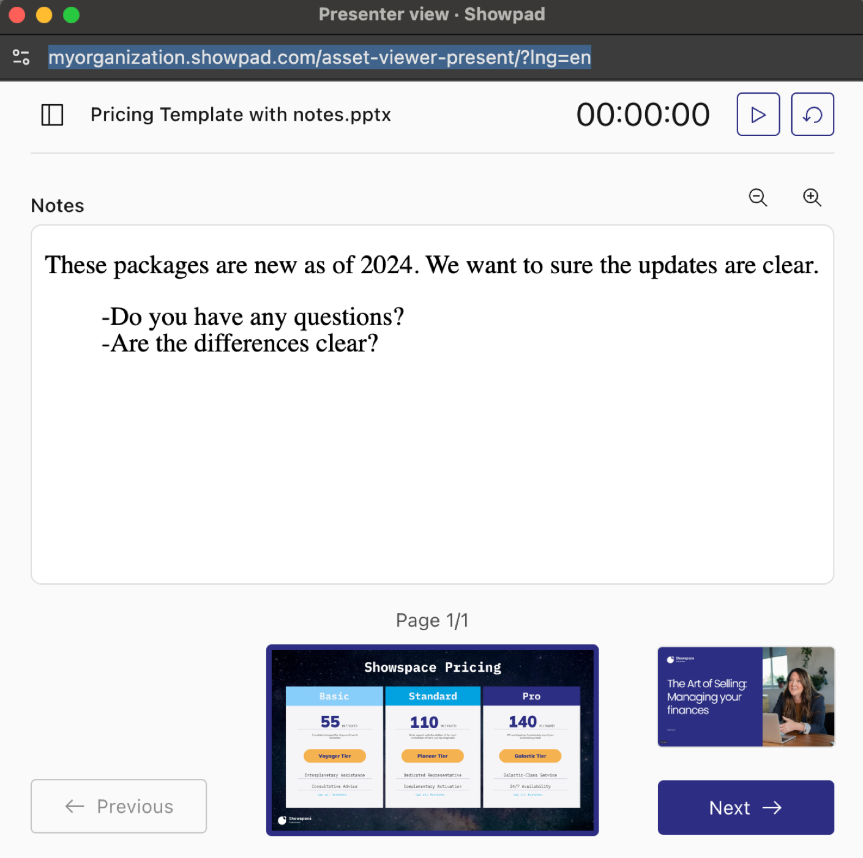Screen dimensions: 863x858
Task: Click inside the Notes text area
Action: point(432,401)
